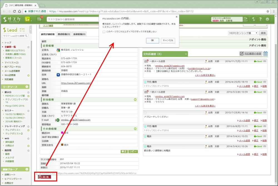Collapse the 担当情報 section with minus toggle
The image size is (278, 186).
[135, 100]
